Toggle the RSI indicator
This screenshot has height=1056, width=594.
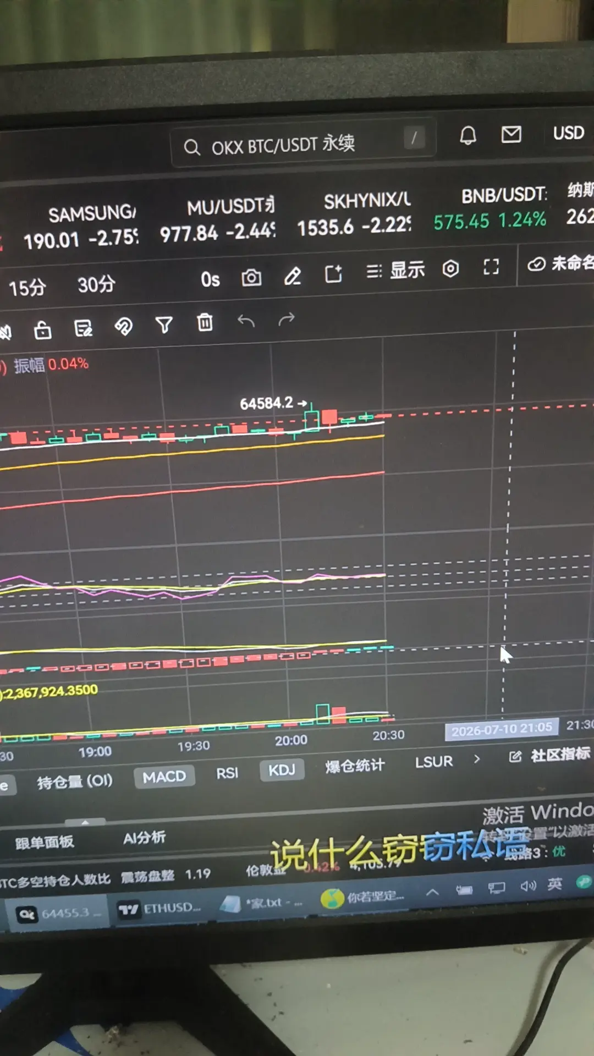(227, 773)
